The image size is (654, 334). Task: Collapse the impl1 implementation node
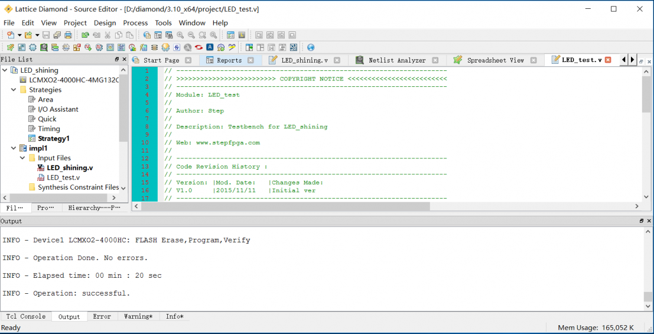pos(14,148)
